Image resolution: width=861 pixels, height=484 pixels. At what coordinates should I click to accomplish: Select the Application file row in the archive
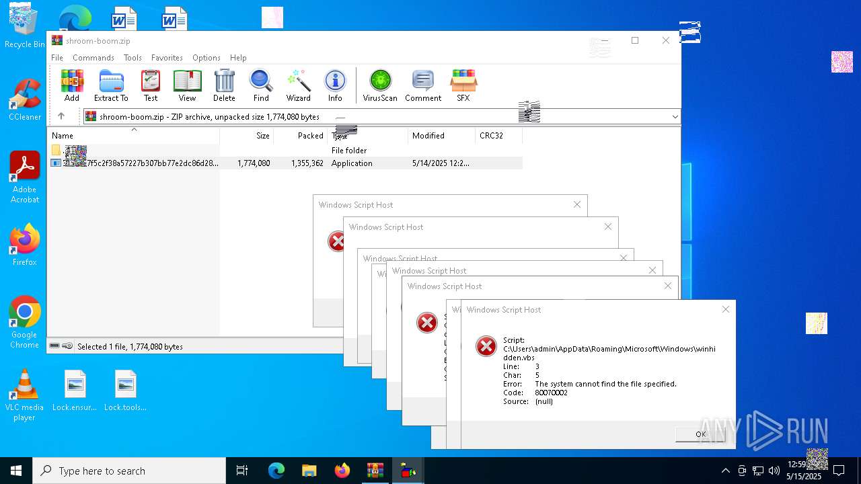pos(285,163)
